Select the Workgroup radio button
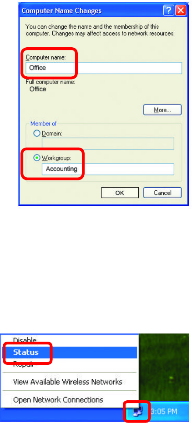The height and width of the screenshot is (423, 192). [37, 158]
